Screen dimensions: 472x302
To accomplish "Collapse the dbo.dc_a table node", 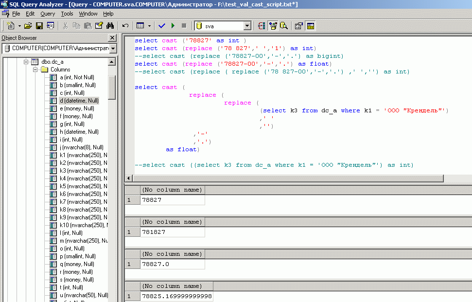I will [25, 62].
